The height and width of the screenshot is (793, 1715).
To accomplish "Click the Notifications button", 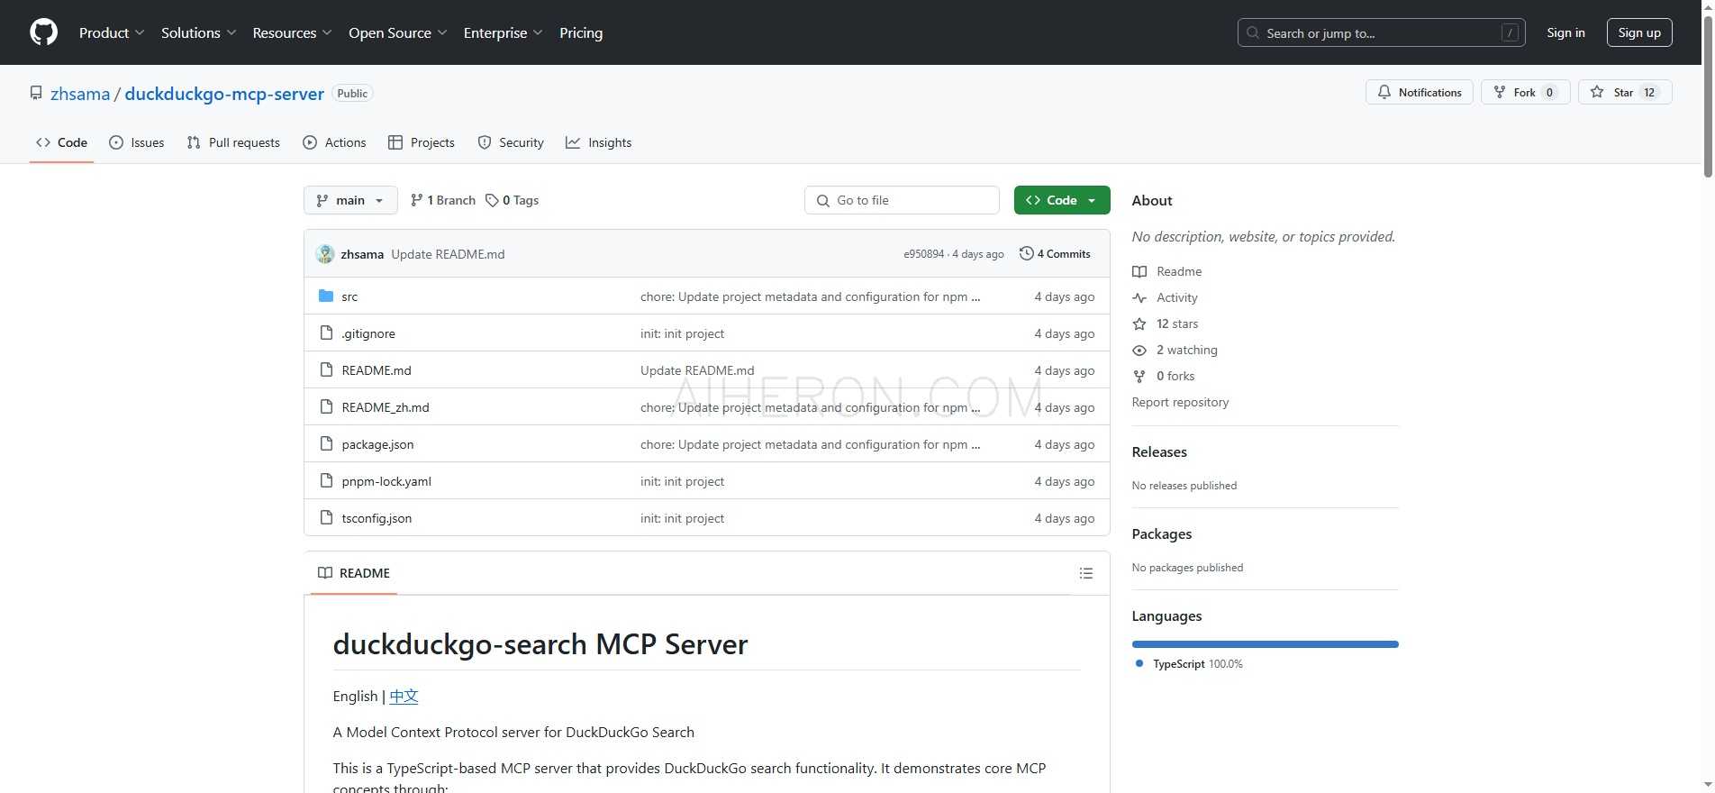I will coord(1420,92).
